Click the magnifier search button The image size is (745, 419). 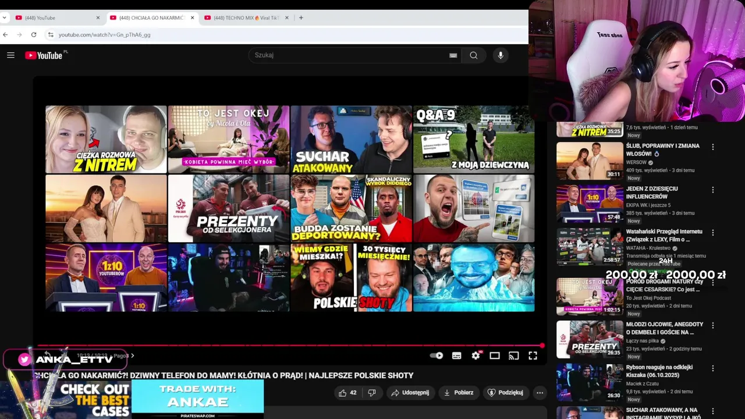point(474,55)
